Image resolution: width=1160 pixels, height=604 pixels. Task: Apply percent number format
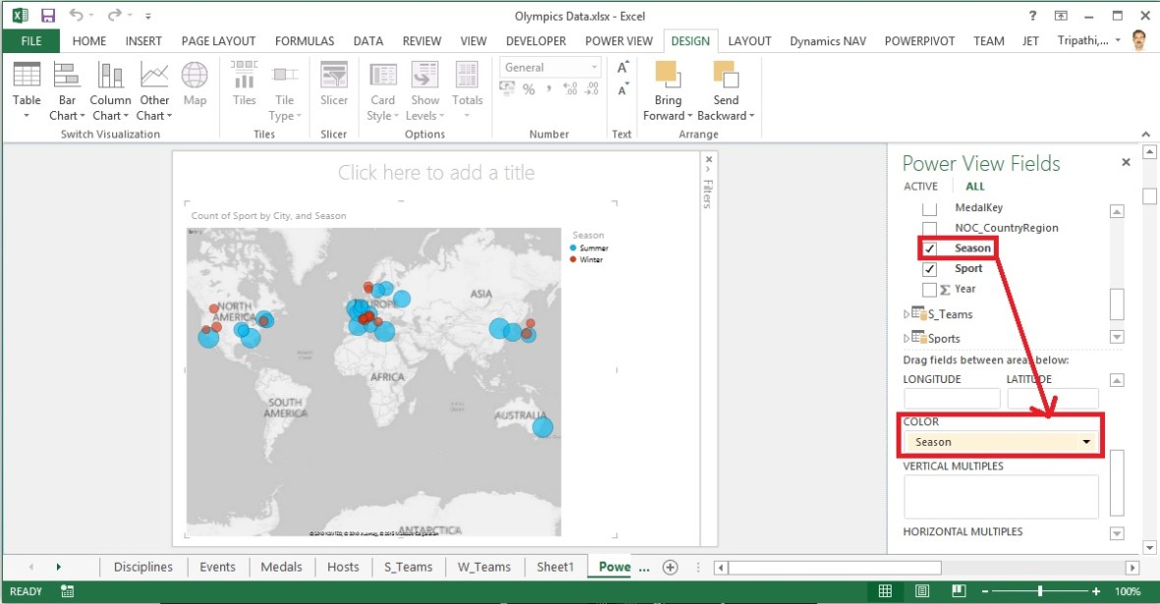[x=528, y=89]
